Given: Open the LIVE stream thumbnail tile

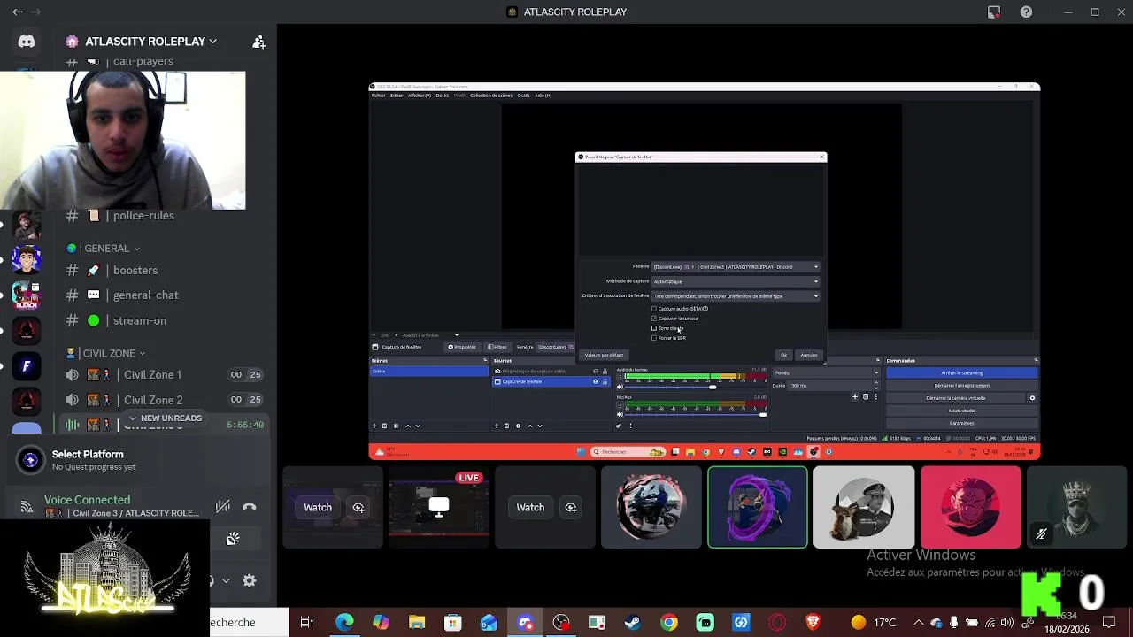Looking at the screenshot, I should tap(439, 507).
